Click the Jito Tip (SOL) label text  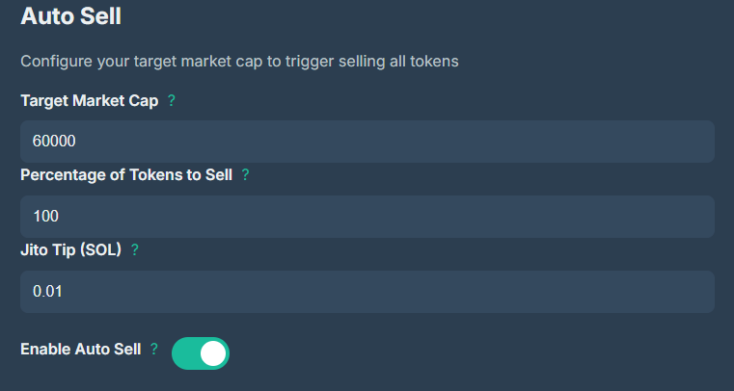70,249
